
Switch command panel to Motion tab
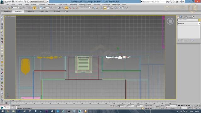click(x=187, y=17)
